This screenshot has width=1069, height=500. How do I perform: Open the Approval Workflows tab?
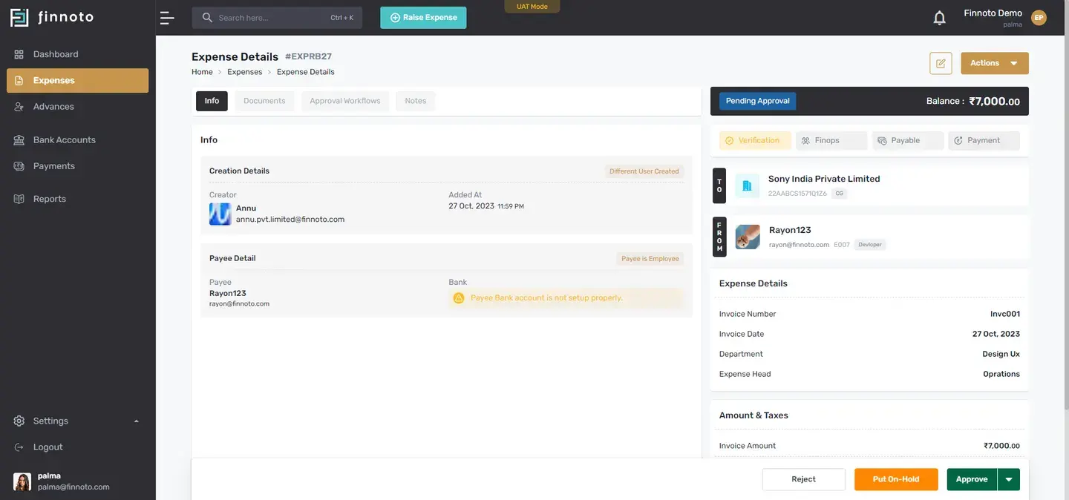tap(345, 101)
